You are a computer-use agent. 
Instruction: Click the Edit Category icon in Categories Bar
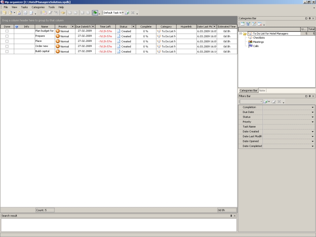pos(254,24)
